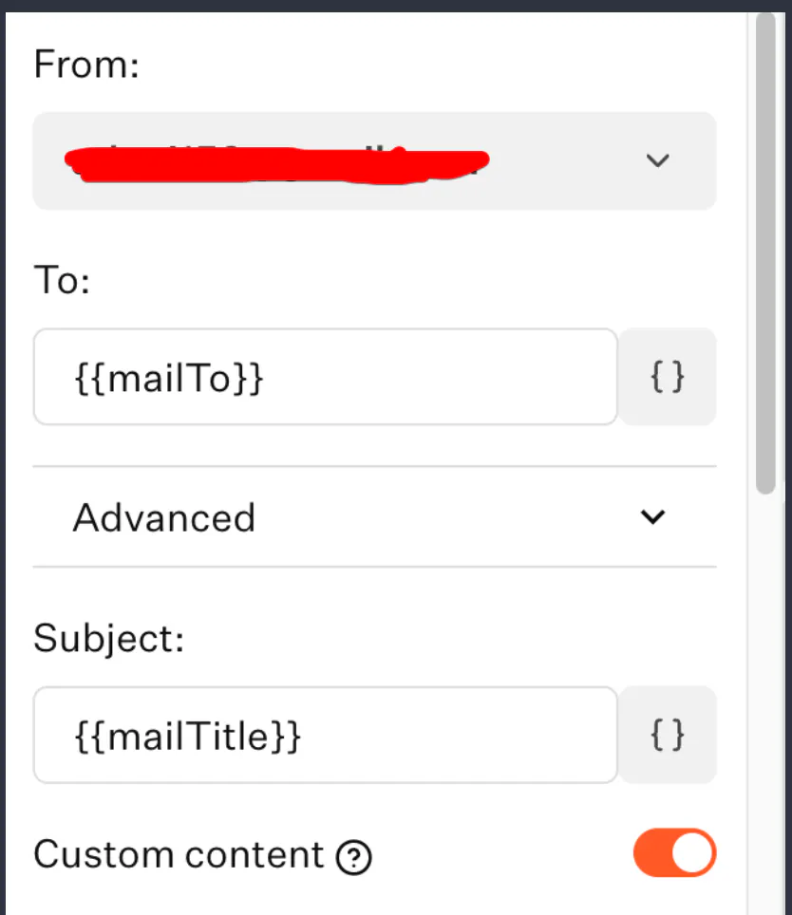
Task: Open the From sender dropdown
Action: coord(374,160)
